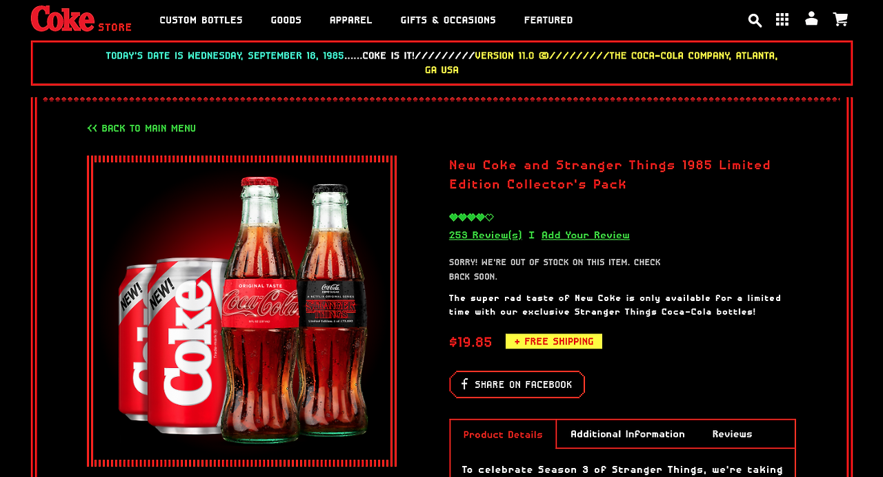
Task: Share on Facebook button
Action: click(x=517, y=384)
